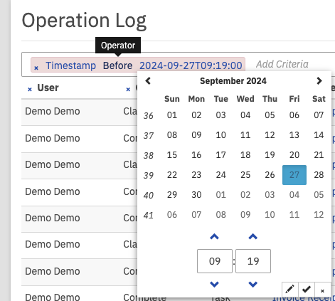Select September 27 in calendar
335x301 pixels.
294,175
